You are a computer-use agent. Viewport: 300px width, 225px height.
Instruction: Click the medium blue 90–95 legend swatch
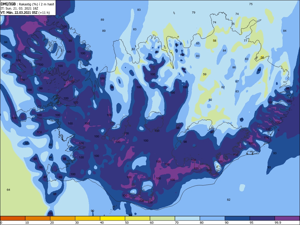pyautogui.click(x=237, y=218)
